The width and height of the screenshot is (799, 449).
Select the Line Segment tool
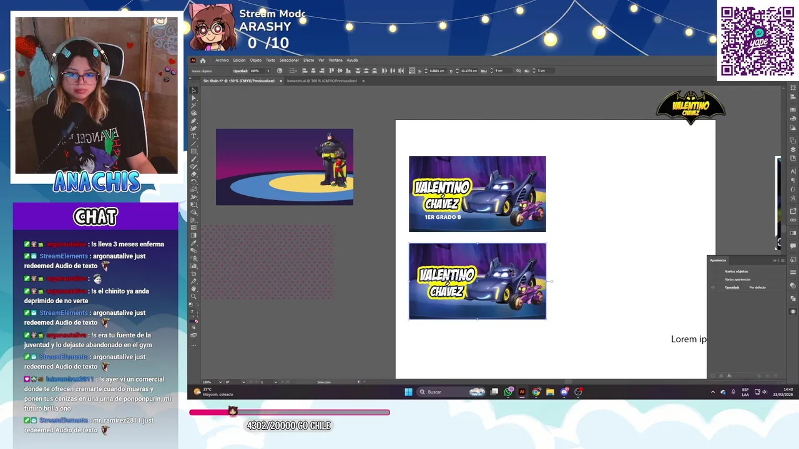point(194,143)
